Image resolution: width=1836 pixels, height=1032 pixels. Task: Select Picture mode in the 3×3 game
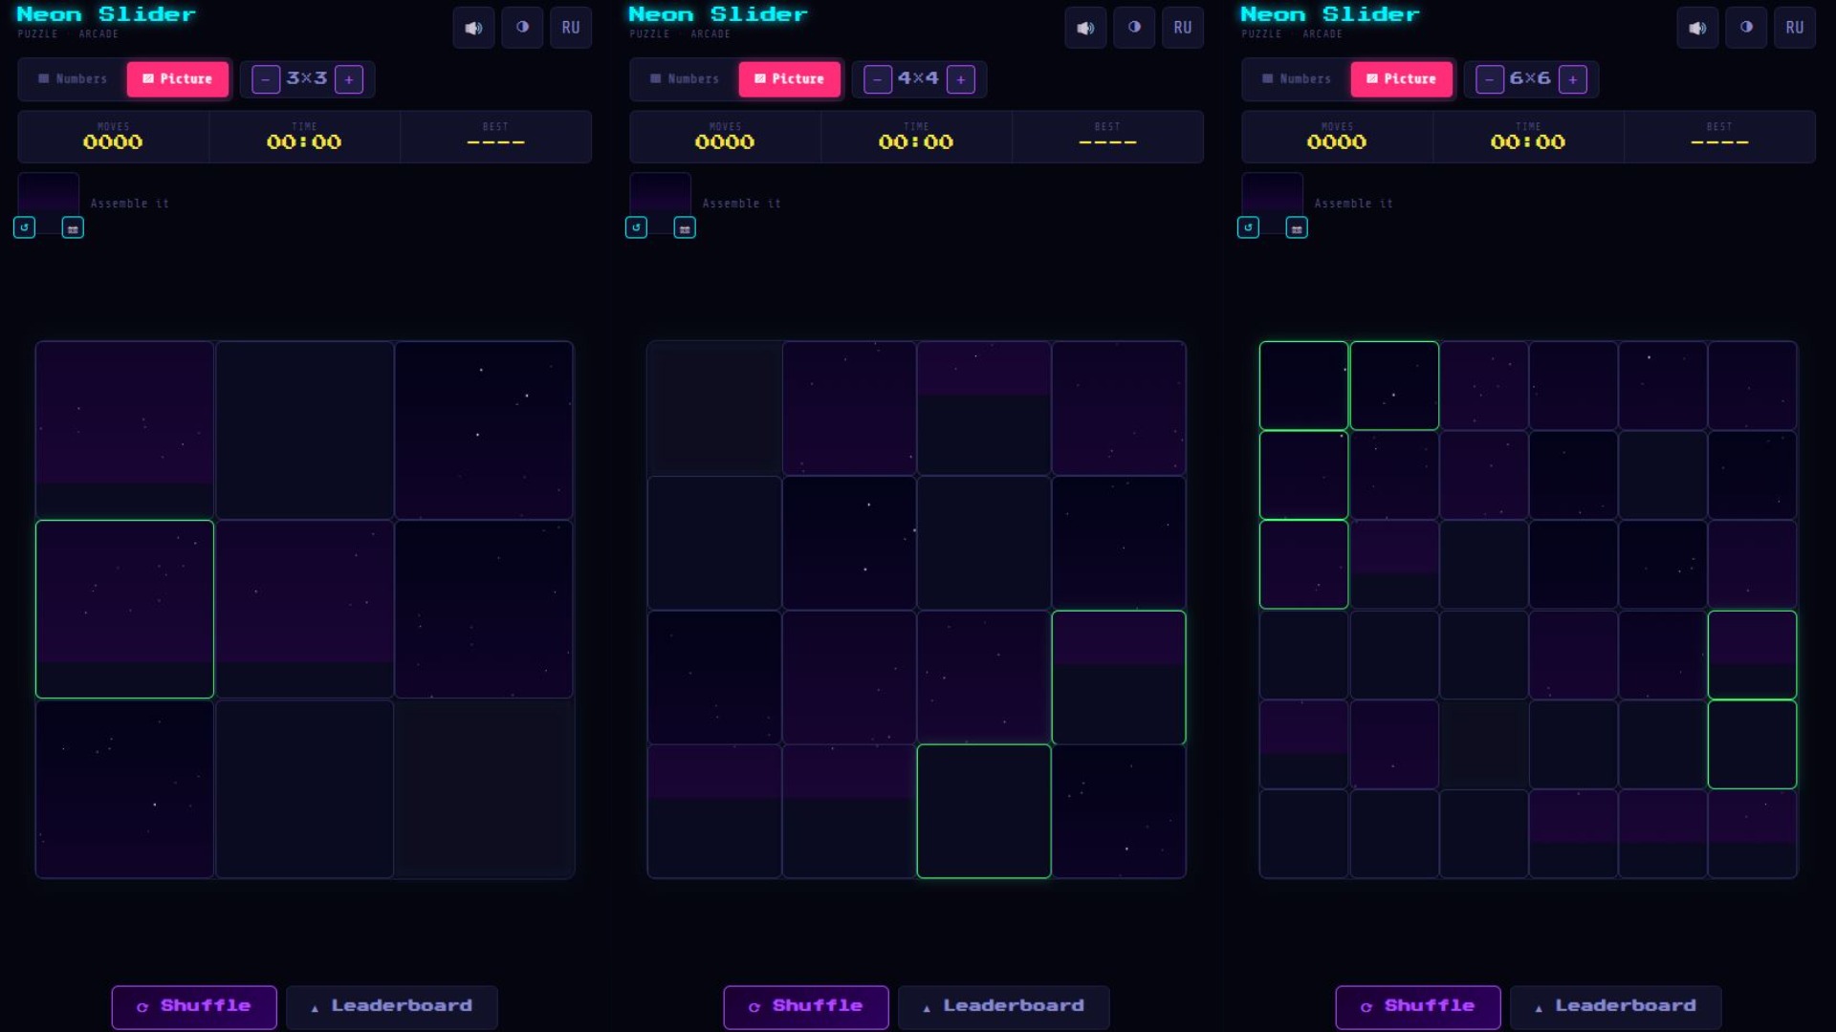pyautogui.click(x=178, y=79)
